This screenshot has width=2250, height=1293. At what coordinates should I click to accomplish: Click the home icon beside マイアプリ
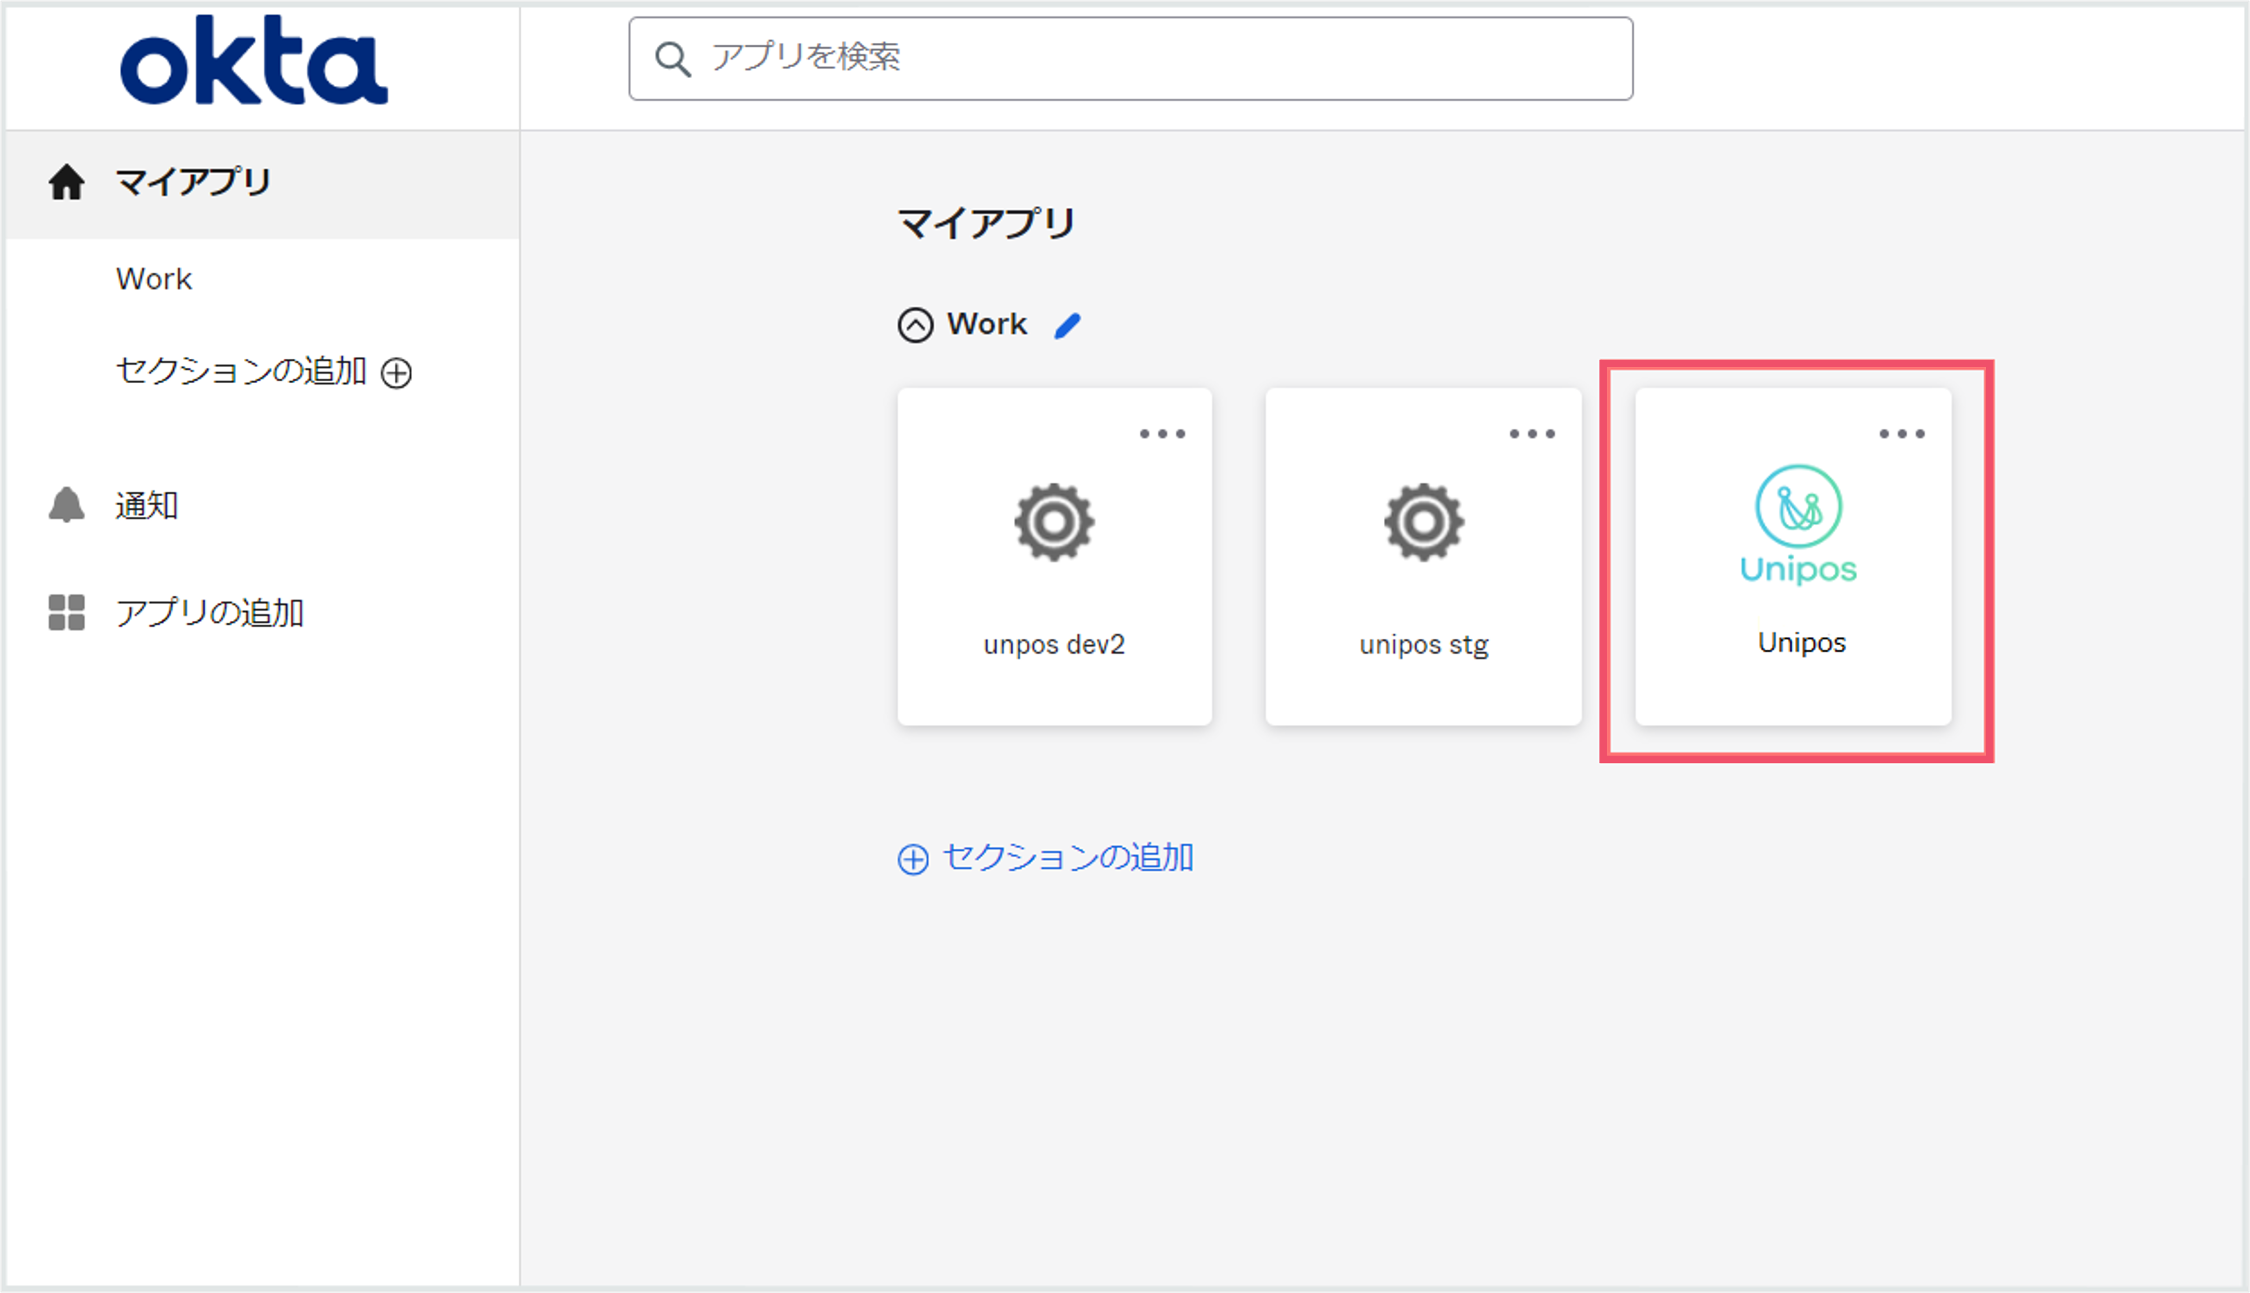pyautogui.click(x=67, y=182)
